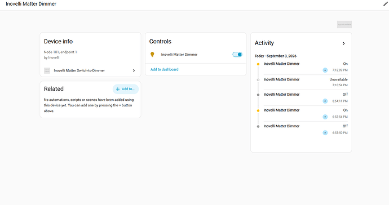Click the 'by Inovelli' manufacturer text
The image size is (389, 205).
pyautogui.click(x=52, y=57)
